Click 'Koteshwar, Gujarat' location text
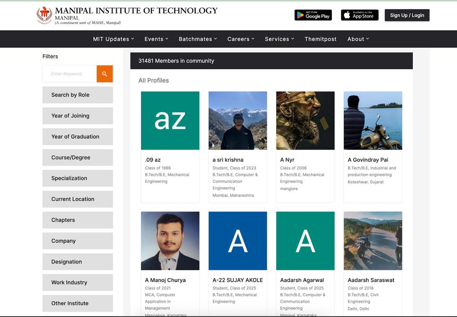The image size is (457, 317). (x=366, y=182)
